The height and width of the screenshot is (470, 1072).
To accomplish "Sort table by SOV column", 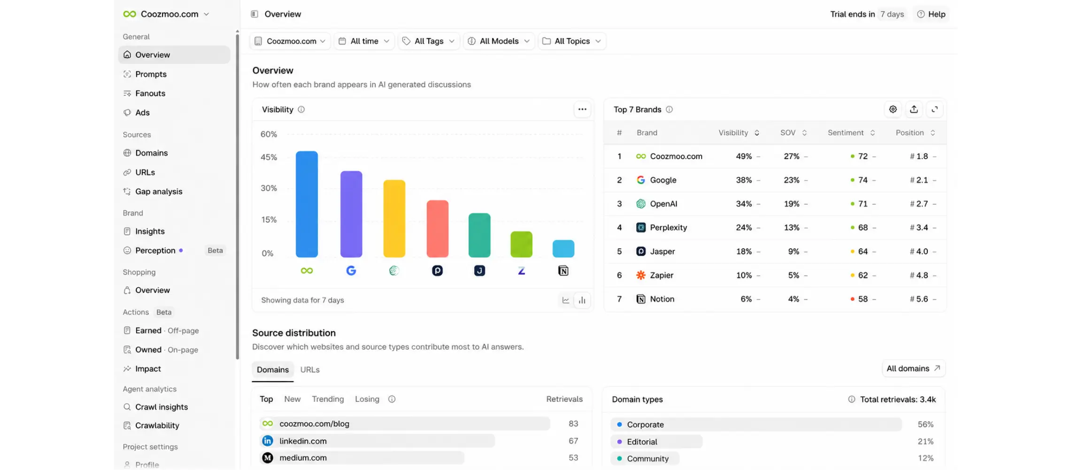I will click(794, 133).
